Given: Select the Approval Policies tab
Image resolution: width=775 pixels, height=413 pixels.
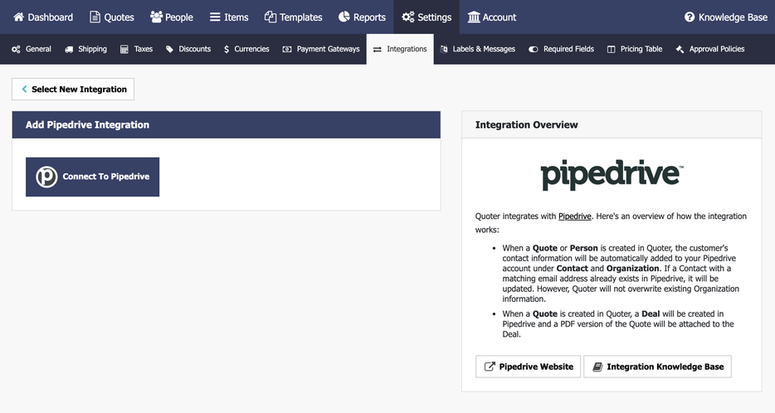Looking at the screenshot, I should (710, 49).
